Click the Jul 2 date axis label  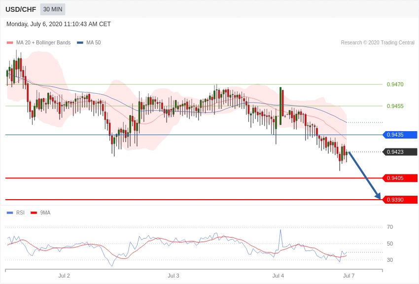coord(64,276)
